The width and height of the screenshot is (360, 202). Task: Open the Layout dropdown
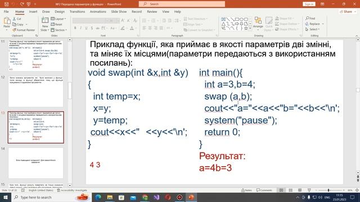[58, 19]
